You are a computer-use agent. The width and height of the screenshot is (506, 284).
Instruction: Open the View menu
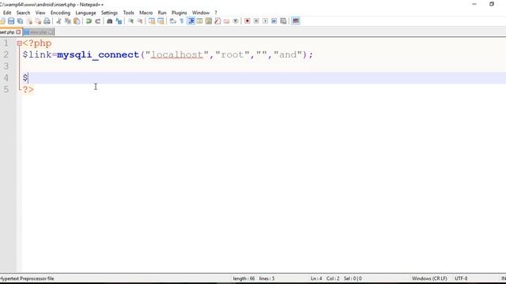40,13
